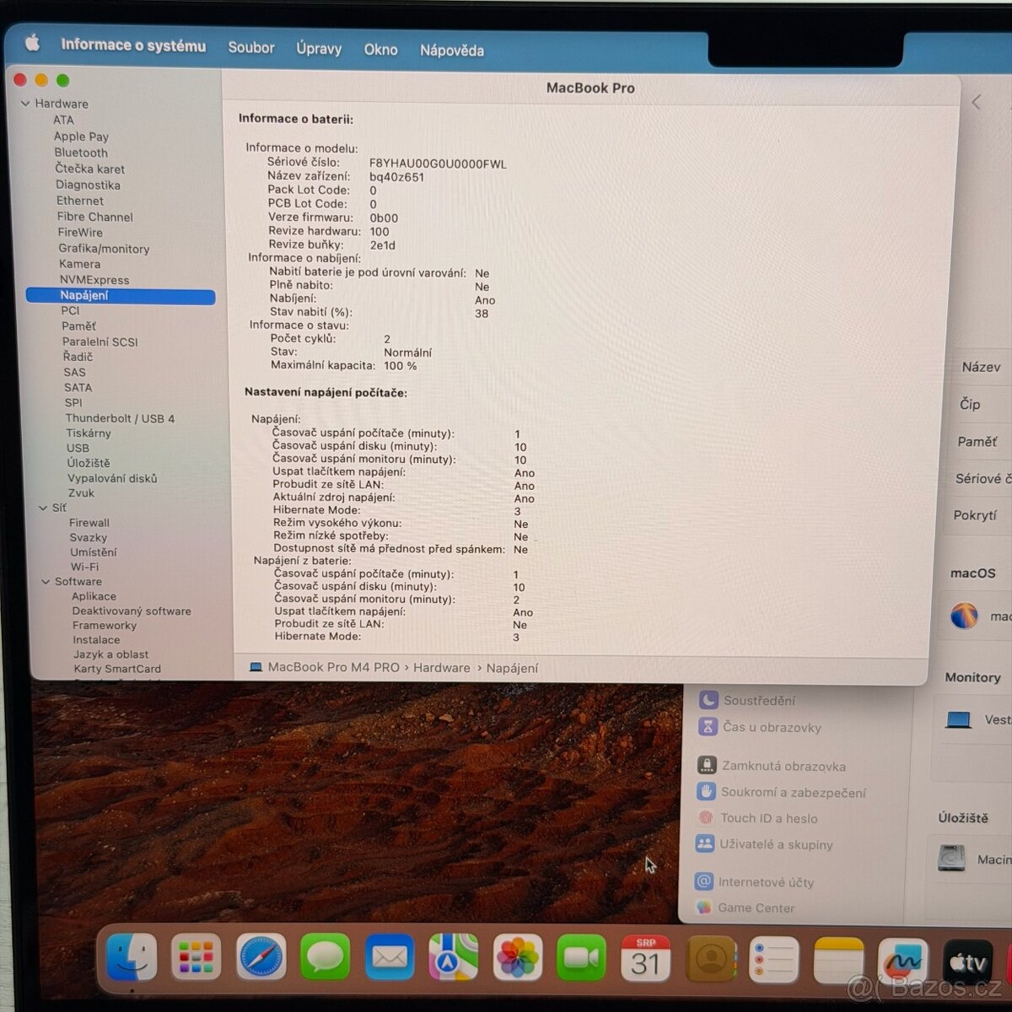Open Freeform from the Dock
This screenshot has height=1012, width=1012.
[902, 961]
